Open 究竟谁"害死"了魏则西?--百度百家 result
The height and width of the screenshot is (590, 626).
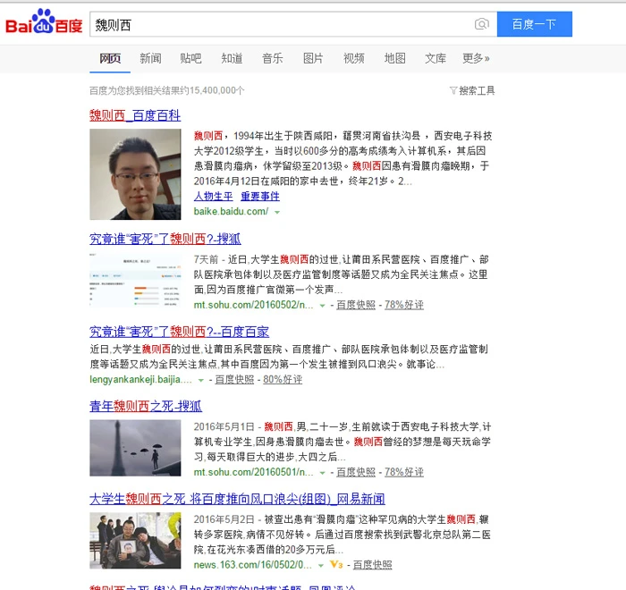[x=179, y=333]
